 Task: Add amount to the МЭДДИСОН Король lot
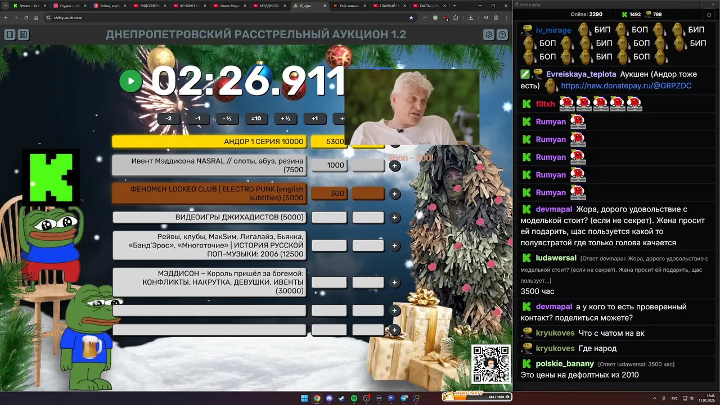(x=395, y=282)
